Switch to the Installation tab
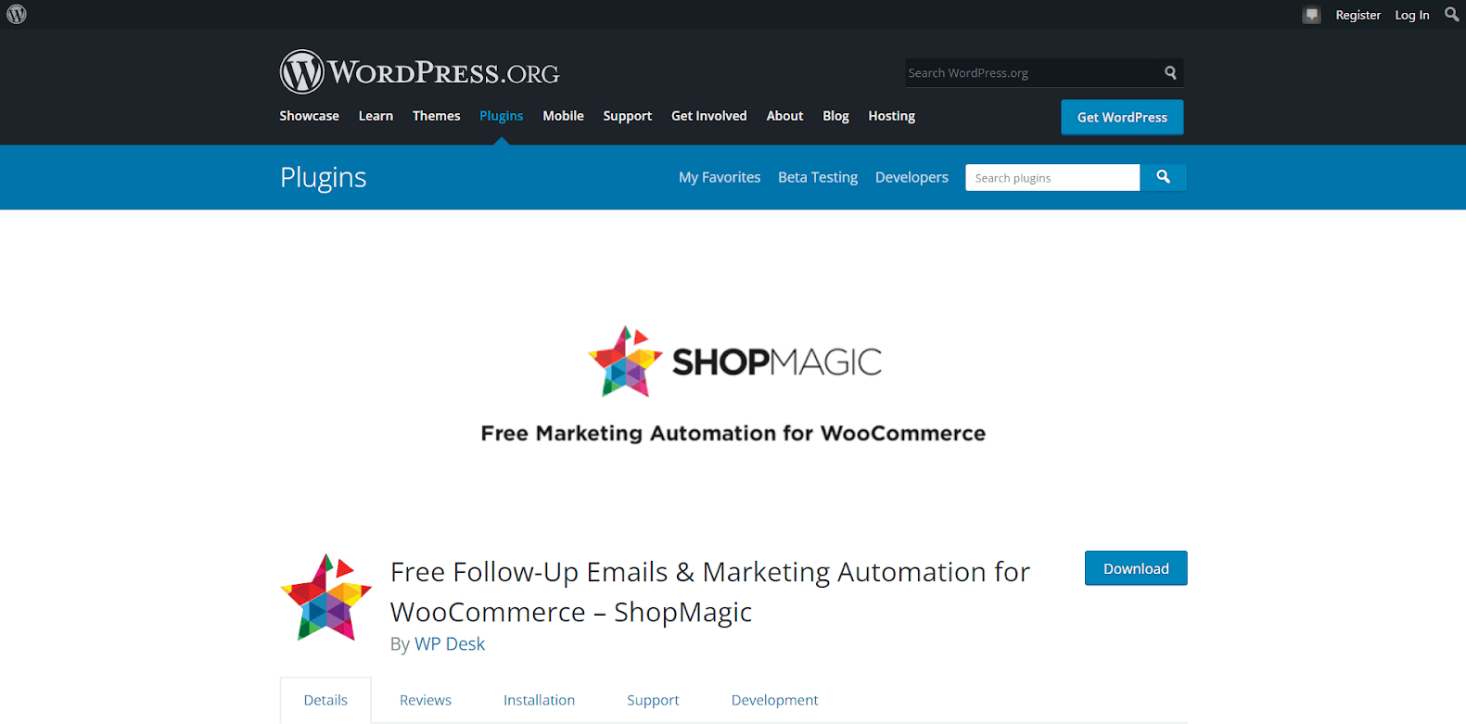The image size is (1466, 724). (539, 700)
